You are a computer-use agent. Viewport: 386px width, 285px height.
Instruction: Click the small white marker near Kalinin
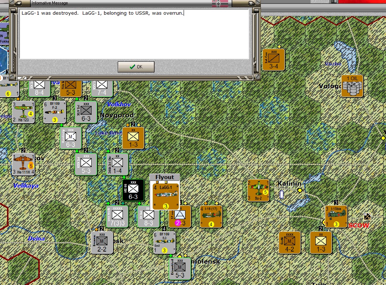point(281,195)
